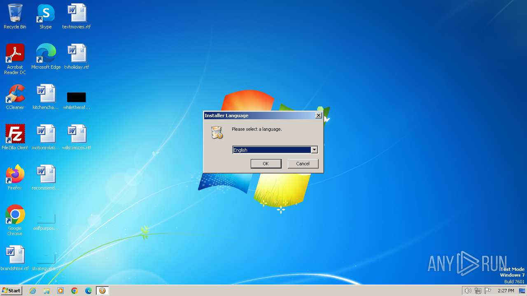
Task: Select the recommend... document icon
Action: [46, 178]
